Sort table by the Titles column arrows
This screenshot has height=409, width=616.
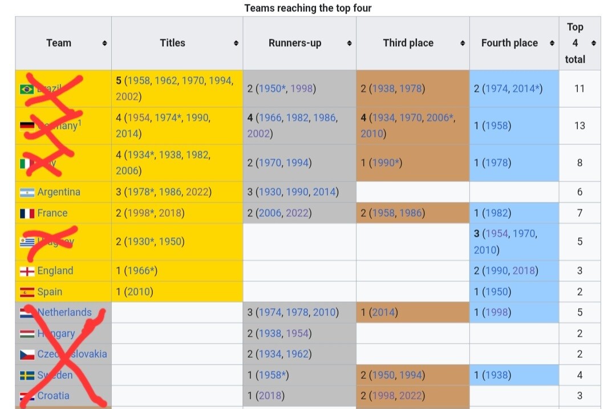point(236,43)
